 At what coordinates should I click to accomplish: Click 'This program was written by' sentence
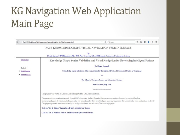[70, 94]
